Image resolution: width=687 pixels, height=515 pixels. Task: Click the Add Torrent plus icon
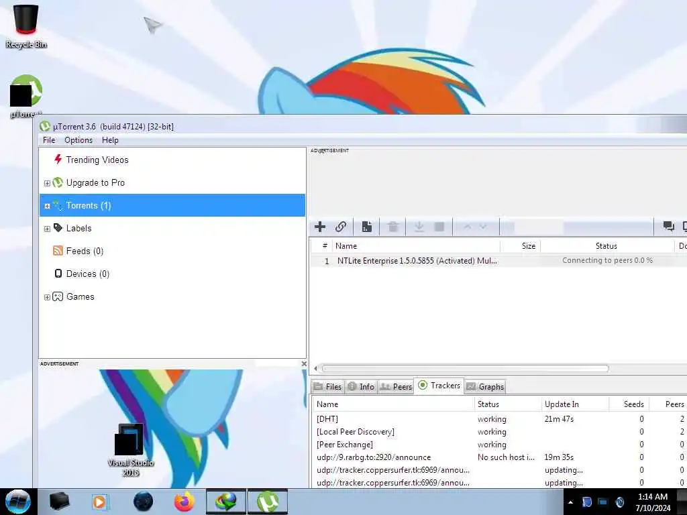(x=320, y=227)
